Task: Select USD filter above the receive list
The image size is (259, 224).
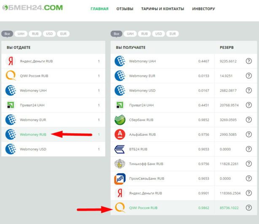Action: click(159, 34)
